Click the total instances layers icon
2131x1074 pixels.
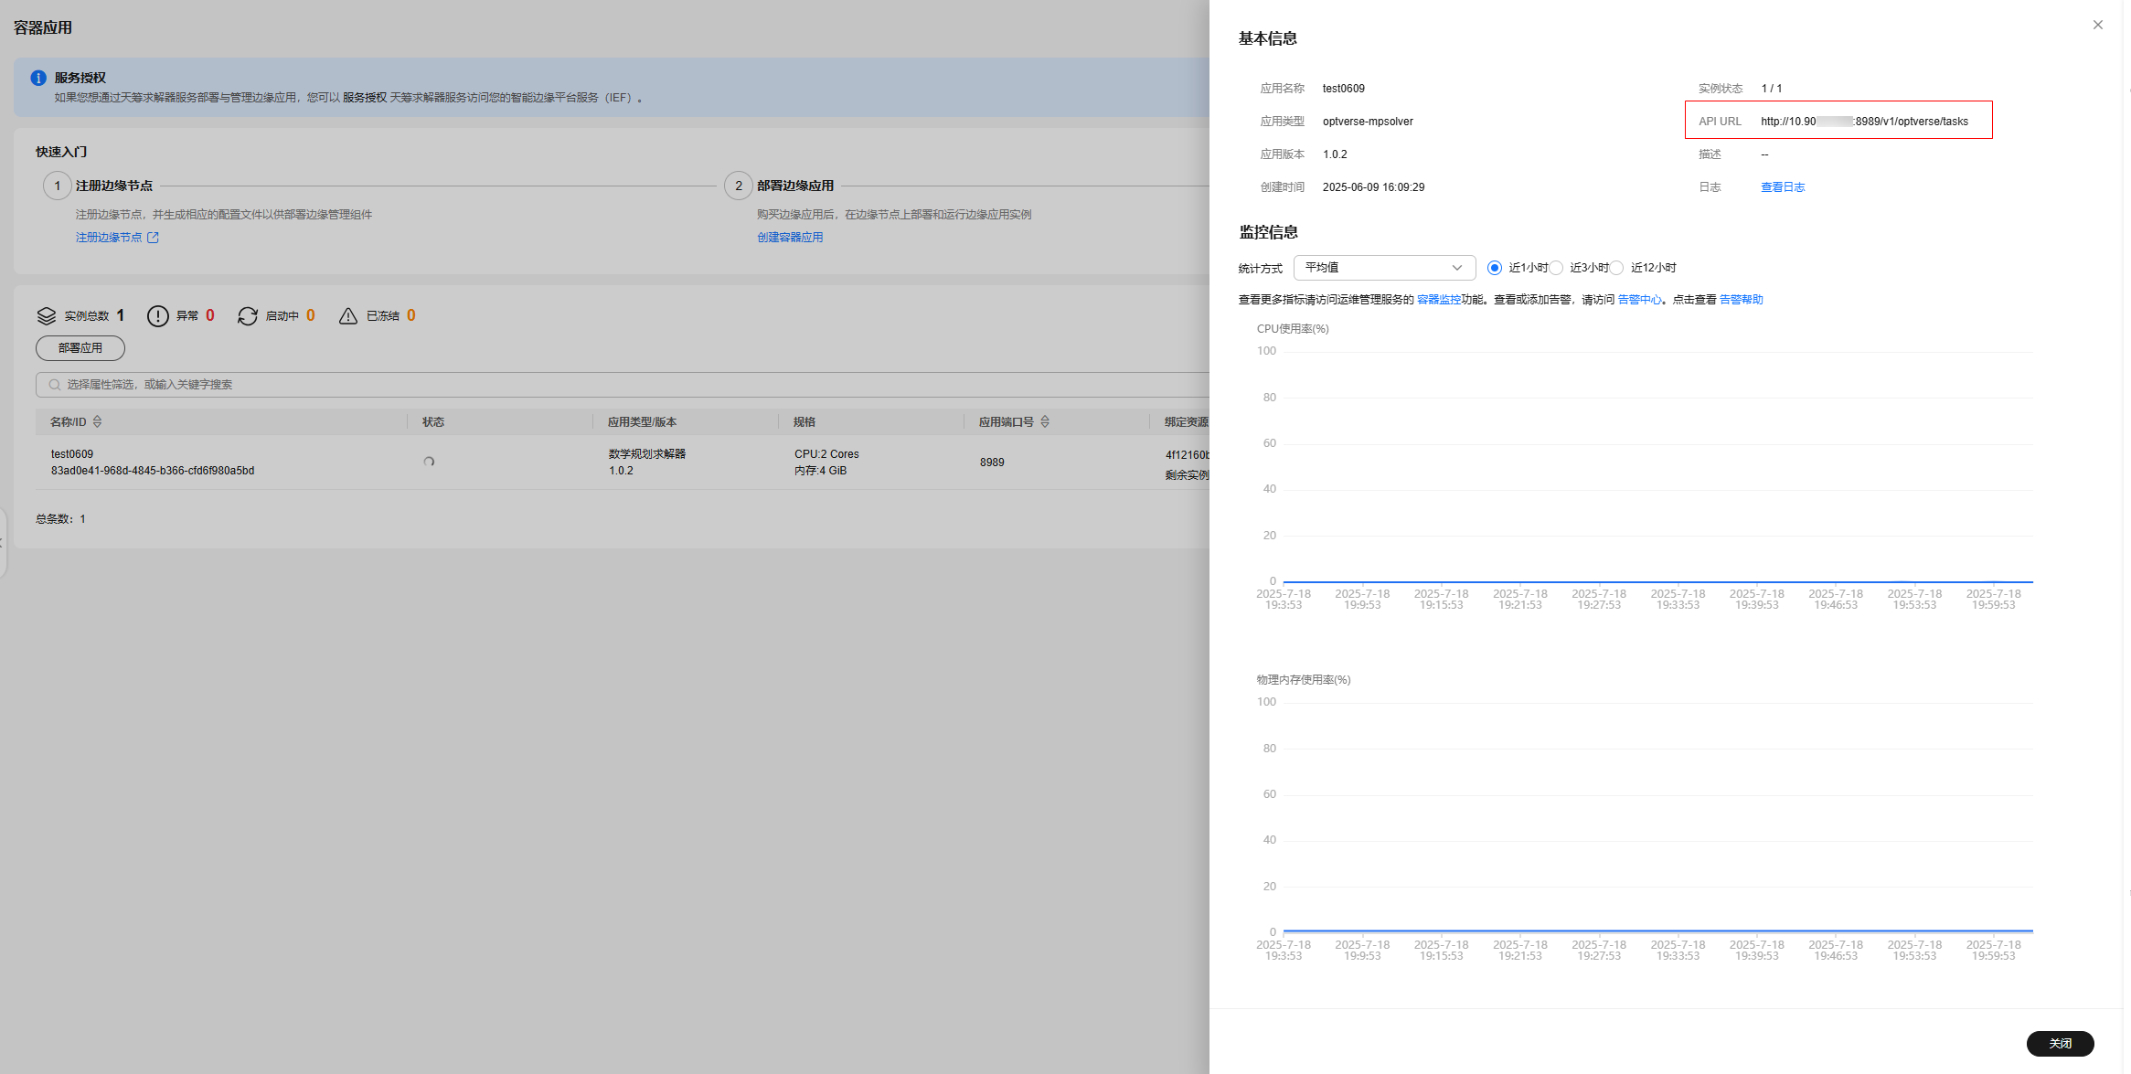(47, 316)
